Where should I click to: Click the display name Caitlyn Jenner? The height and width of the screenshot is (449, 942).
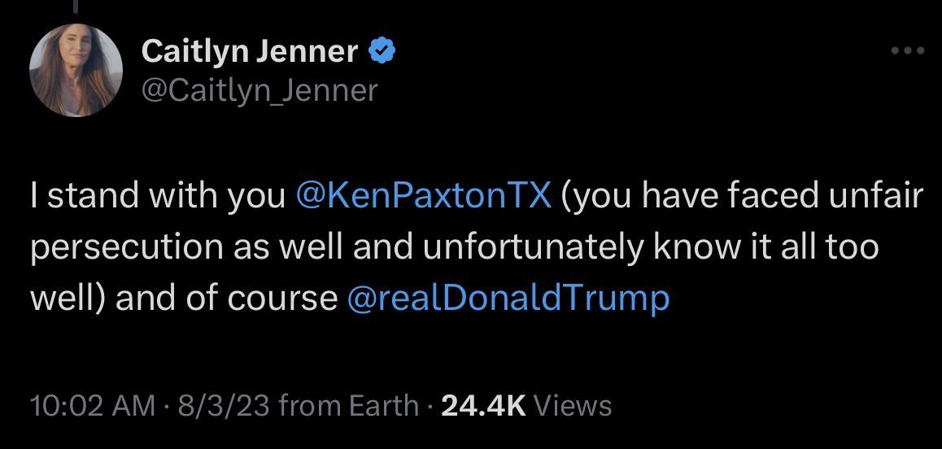[x=250, y=53]
